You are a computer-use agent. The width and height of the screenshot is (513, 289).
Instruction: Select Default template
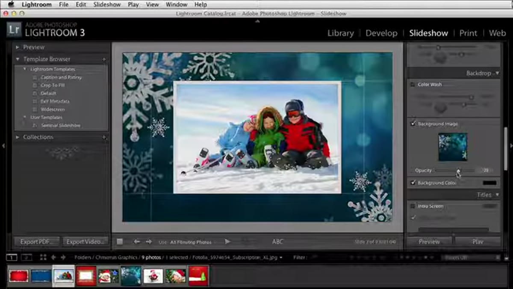[x=48, y=93]
